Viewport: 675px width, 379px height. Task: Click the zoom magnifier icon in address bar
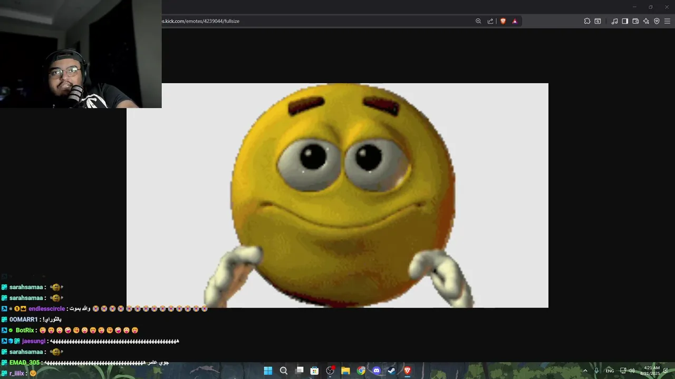pyautogui.click(x=478, y=21)
